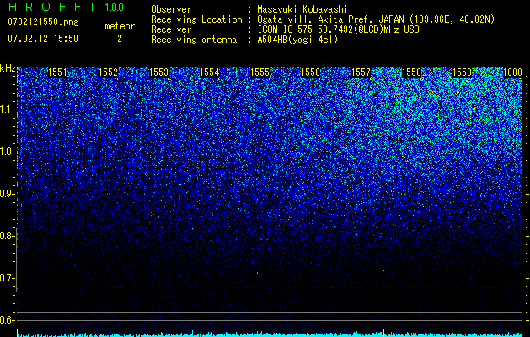Click the 1553 time marker
Image resolution: width=530 pixels, height=337 pixels.
(158, 72)
